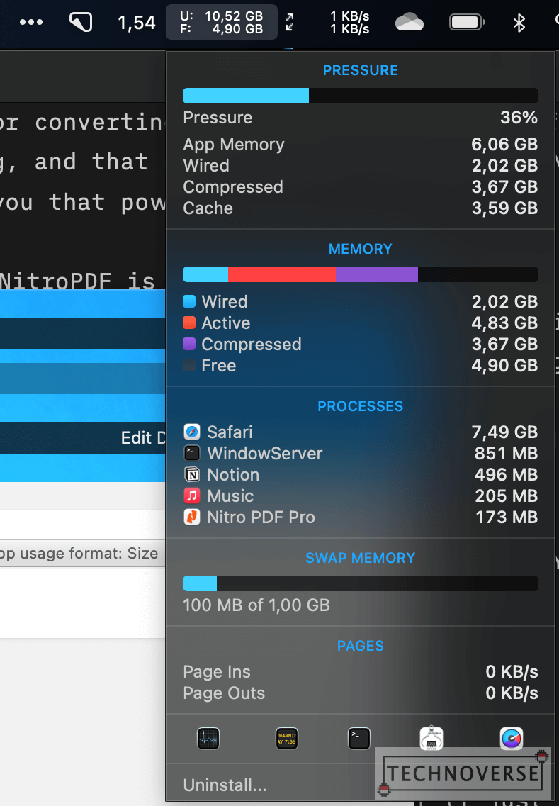Select the PROCESSES section heading
This screenshot has width=559, height=806.
pyautogui.click(x=360, y=406)
